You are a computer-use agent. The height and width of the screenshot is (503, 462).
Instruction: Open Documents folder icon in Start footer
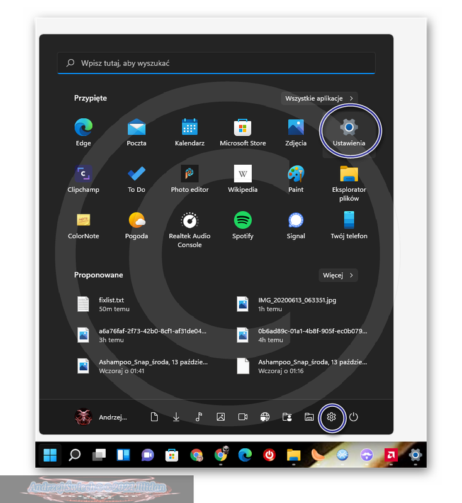(154, 417)
